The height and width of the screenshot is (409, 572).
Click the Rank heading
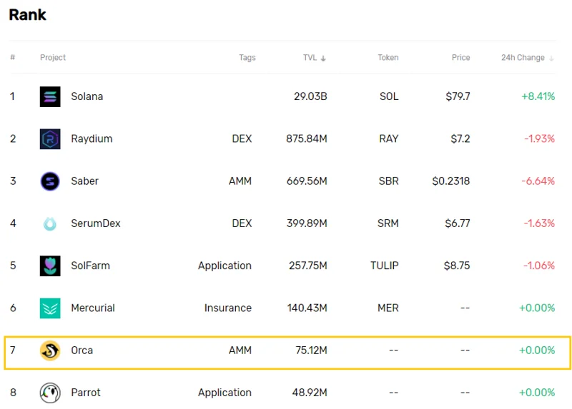point(27,15)
